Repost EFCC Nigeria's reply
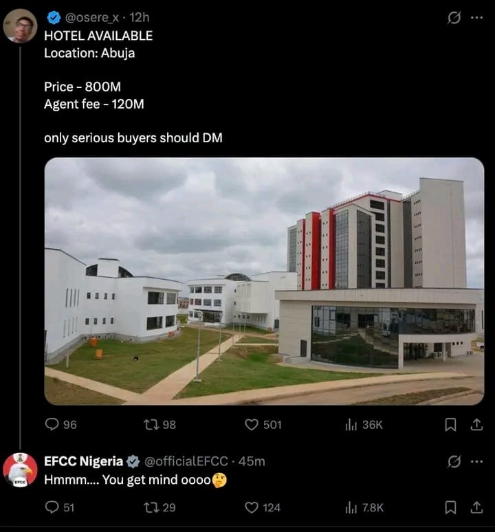The image size is (495, 532). pos(151,507)
